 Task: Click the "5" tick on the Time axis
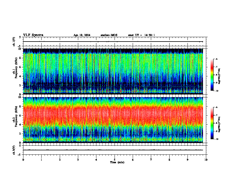(x=115, y=160)
